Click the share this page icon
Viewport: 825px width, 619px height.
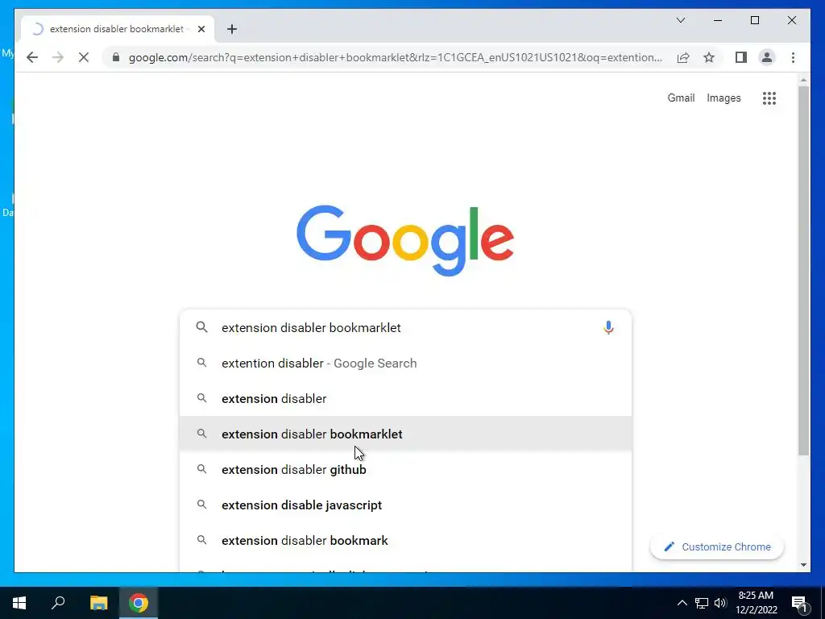pyautogui.click(x=683, y=57)
